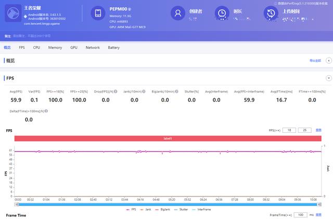Click the duration clock icon
The width and height of the screenshot is (333, 219).
222,13
